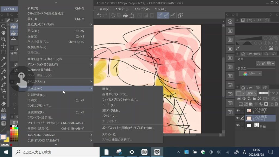Viewport: 279px width, 157px height.
Task: Toggle border effect circle in Layer Property
Action: (259, 63)
